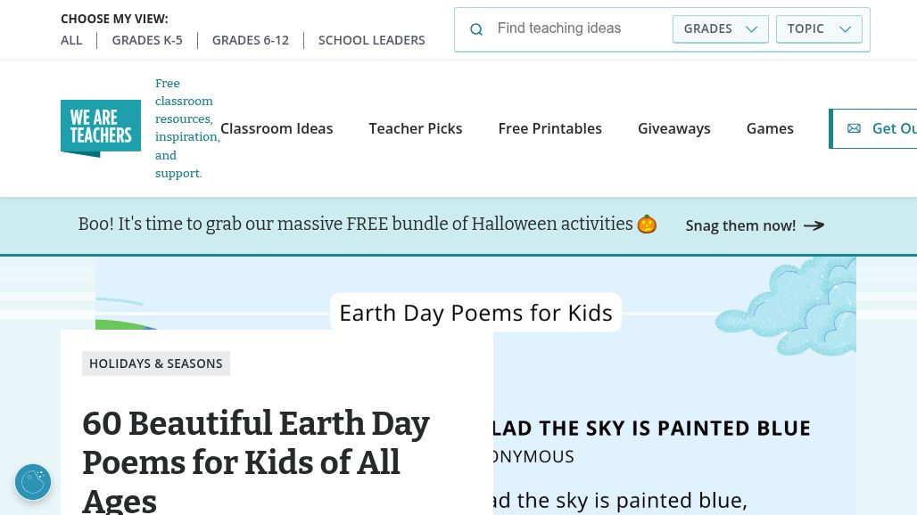
Task: Expand the TOPIC dropdown
Action: [x=819, y=29]
